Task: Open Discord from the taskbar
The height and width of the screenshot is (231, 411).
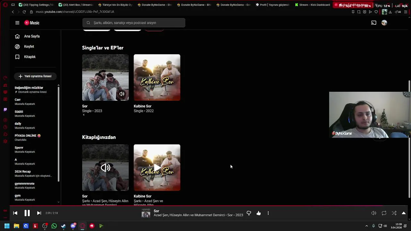Action: 73,226
